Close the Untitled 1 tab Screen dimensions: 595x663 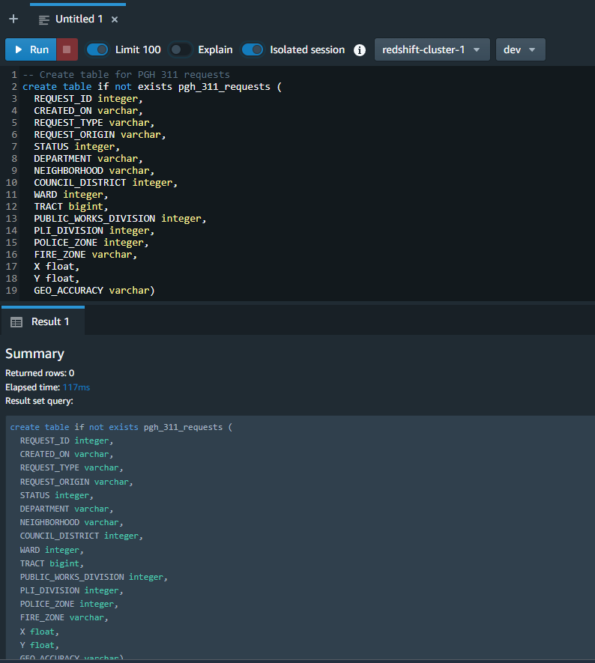pyautogui.click(x=114, y=19)
